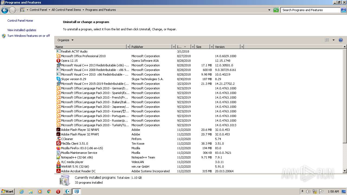Click the 315 MB size cell
Viewport: 347px width, 195px height.
207,171
